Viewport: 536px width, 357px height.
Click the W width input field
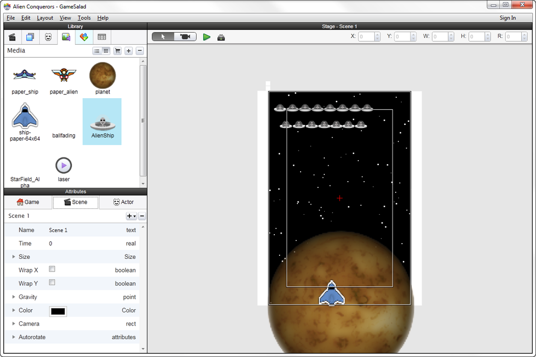tap(440, 37)
